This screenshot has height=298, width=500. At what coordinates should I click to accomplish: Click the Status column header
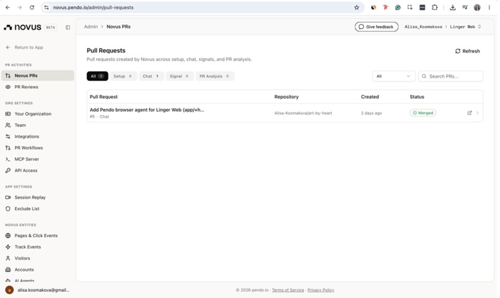point(417,97)
